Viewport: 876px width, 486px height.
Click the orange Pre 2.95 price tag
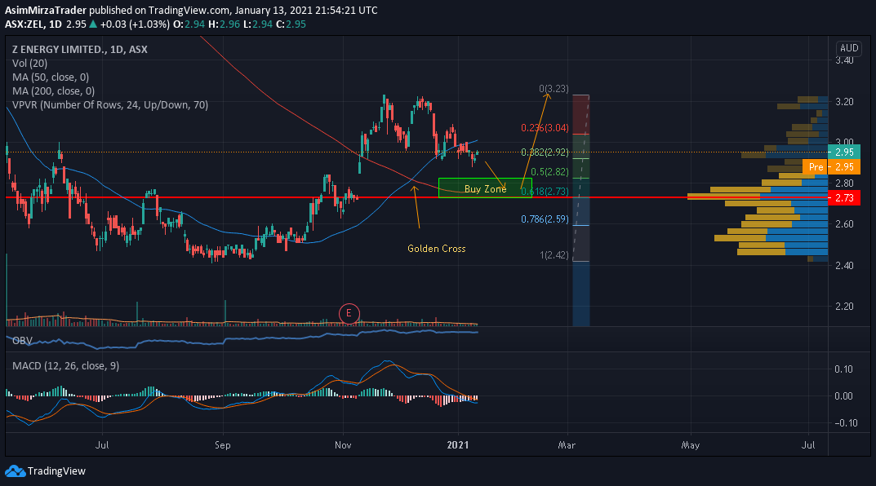tap(831, 167)
